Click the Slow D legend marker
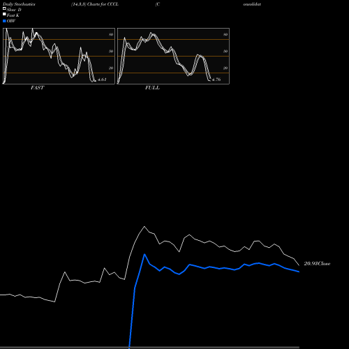The height and width of the screenshot is (349, 349). point(4,8)
